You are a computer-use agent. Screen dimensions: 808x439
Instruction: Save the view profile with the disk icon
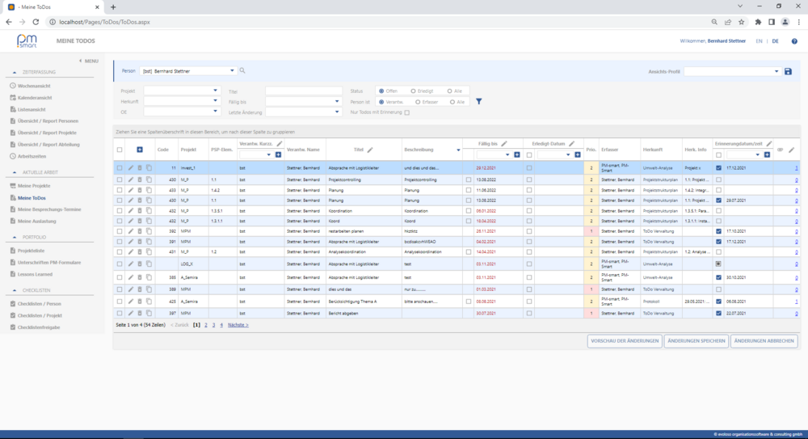788,71
